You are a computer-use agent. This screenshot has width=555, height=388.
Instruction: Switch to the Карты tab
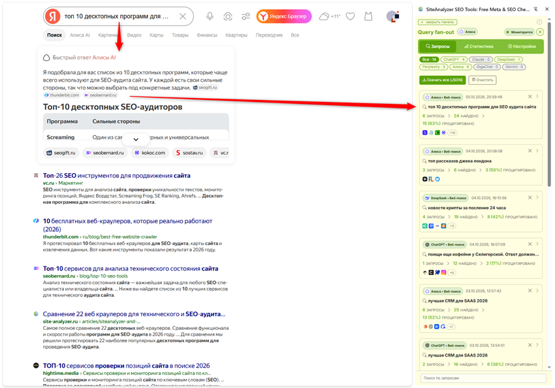coord(157,35)
